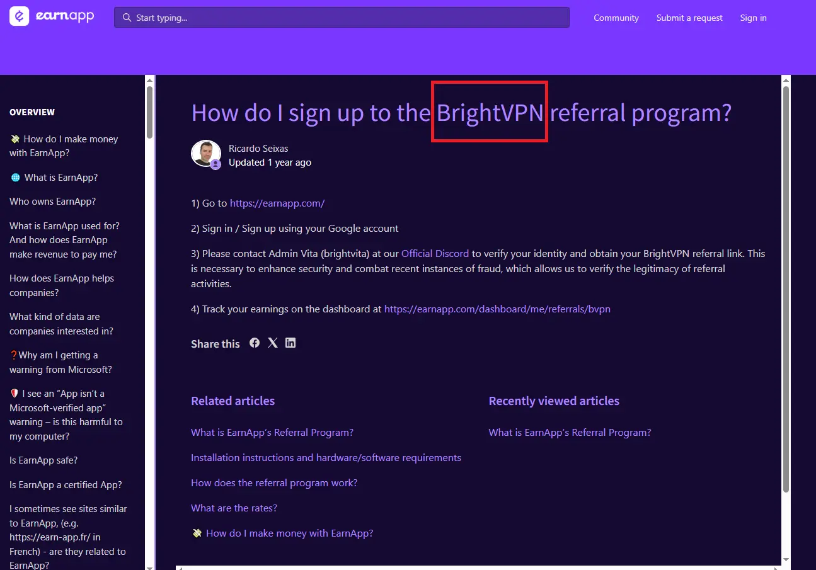Screen dimensions: 816x570
Task: Open related article What is EarnApp's Referral Program
Action: coord(272,433)
